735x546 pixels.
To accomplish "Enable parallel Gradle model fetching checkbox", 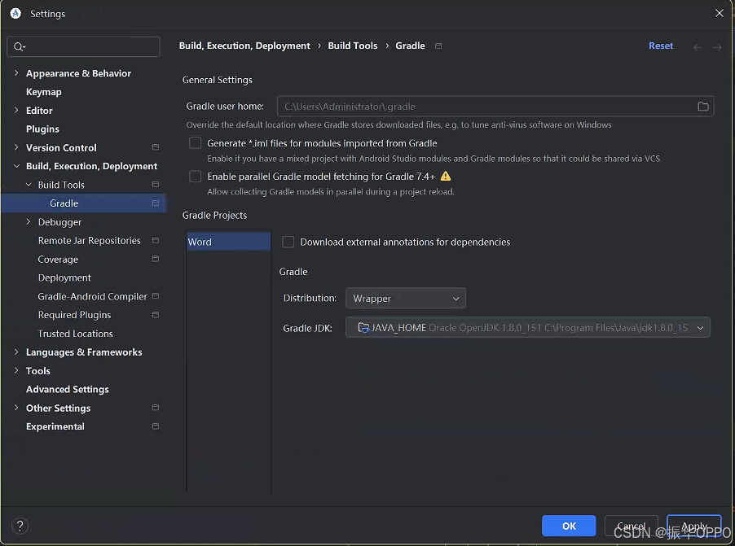I will click(195, 176).
